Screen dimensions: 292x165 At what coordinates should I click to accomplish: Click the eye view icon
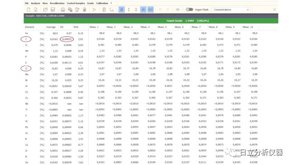tap(177, 10)
